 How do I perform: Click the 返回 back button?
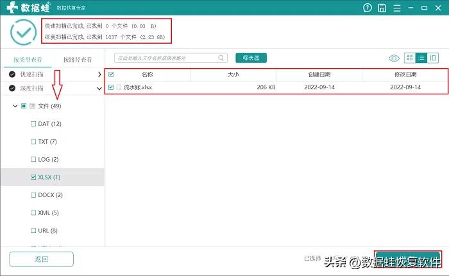pyautogui.click(x=41, y=259)
